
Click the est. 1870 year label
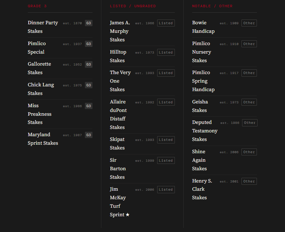(72, 23)
